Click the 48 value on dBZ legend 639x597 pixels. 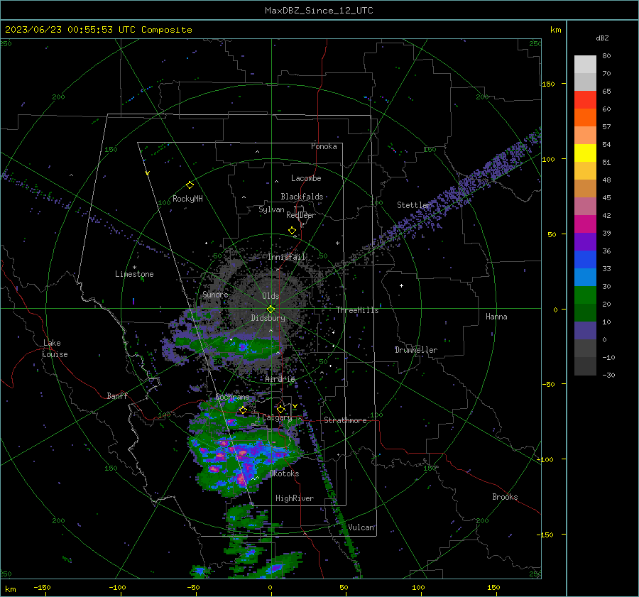(x=606, y=180)
